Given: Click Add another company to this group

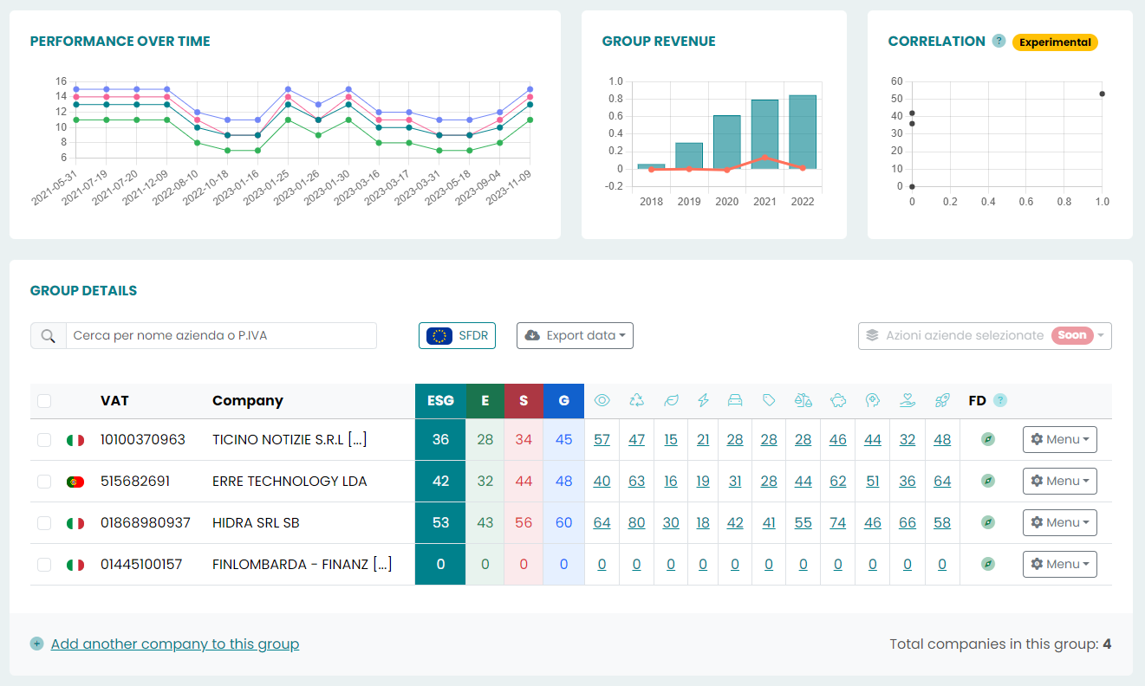Looking at the screenshot, I should (x=175, y=644).
